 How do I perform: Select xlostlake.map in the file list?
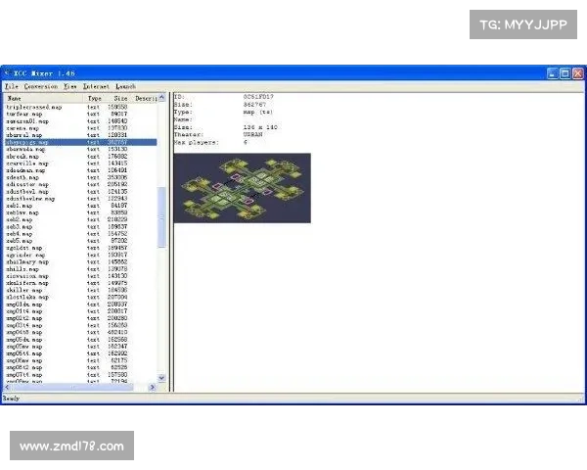27,298
